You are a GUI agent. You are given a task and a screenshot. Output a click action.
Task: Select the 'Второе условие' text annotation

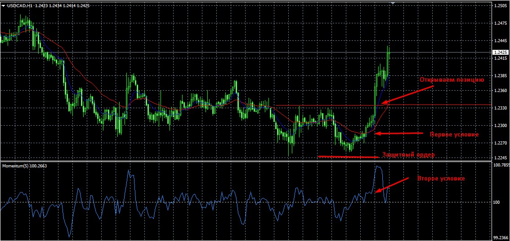441,178
